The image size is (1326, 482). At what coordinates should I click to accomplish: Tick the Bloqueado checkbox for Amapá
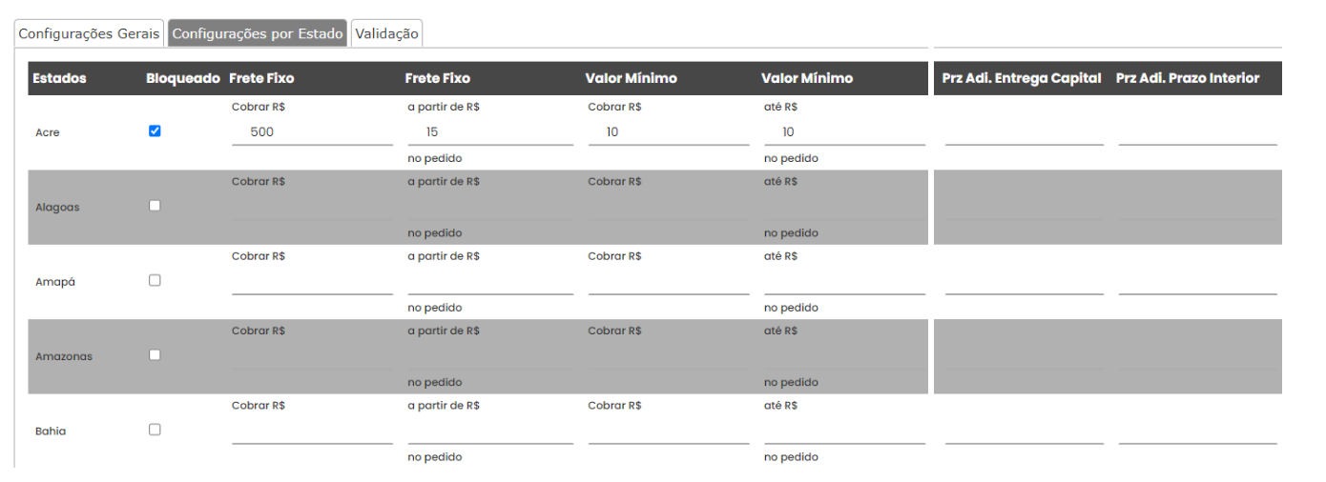pos(155,280)
